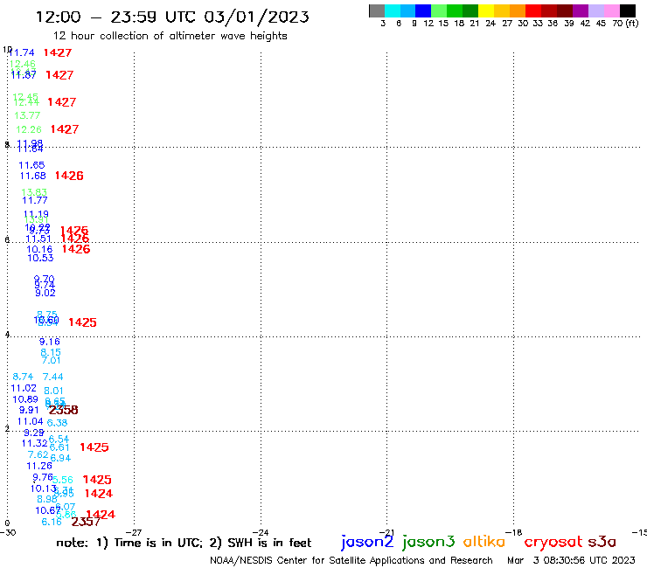Click the blue wave height 11.77

[x=35, y=200]
